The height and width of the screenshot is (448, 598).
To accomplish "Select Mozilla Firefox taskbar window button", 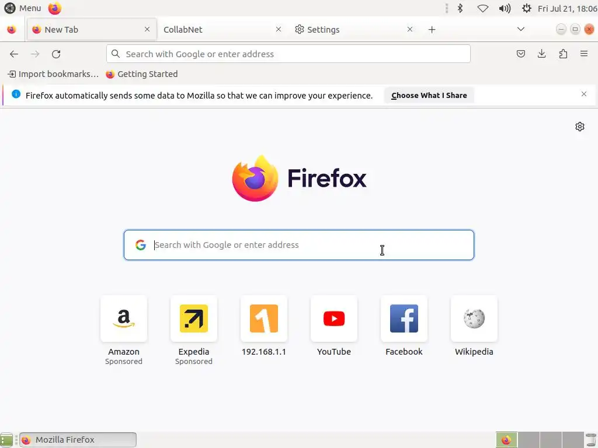I will coord(78,440).
